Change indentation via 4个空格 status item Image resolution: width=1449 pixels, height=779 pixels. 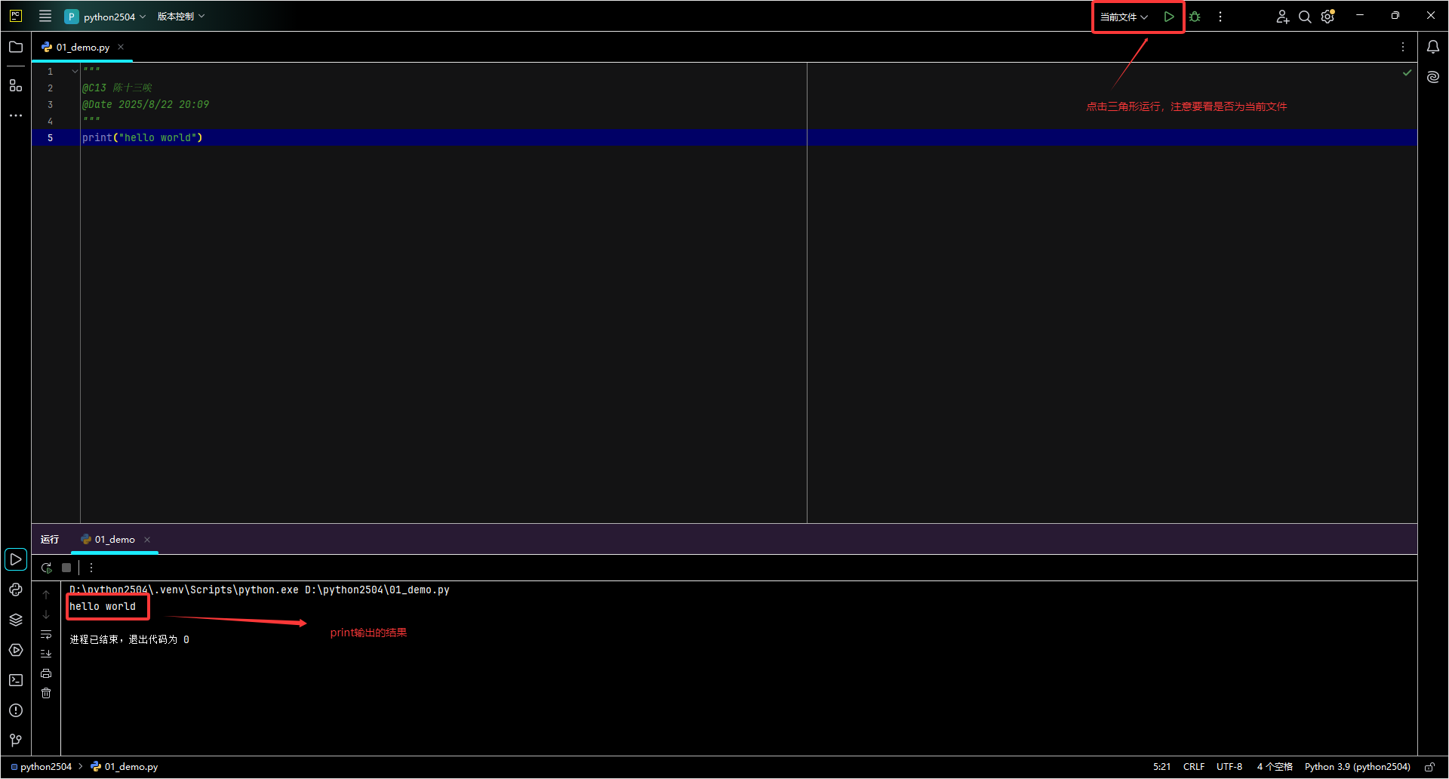(1274, 766)
